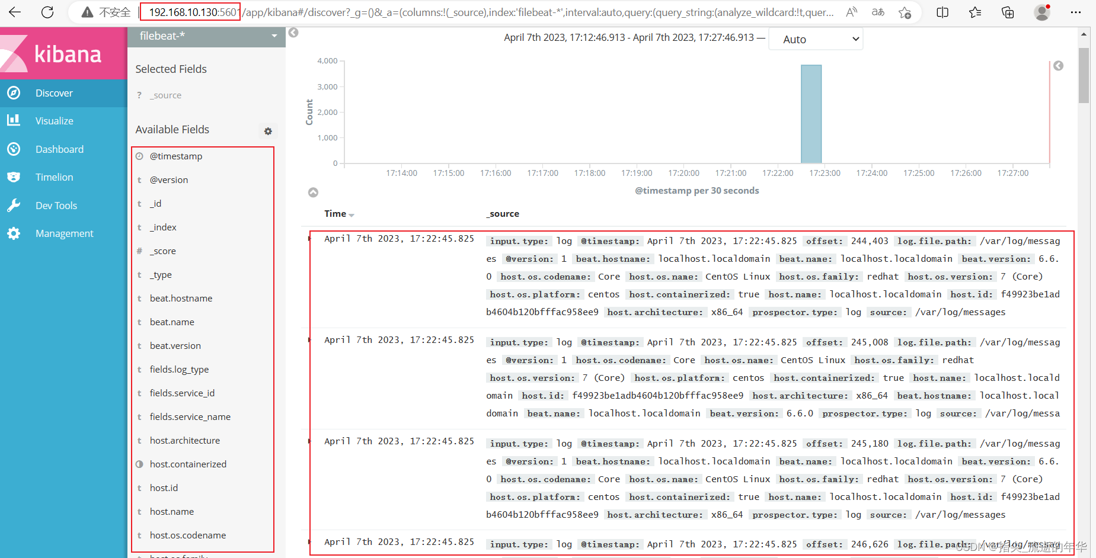The width and height of the screenshot is (1096, 558).
Task: Reload the page with refresh icon
Action: click(47, 12)
